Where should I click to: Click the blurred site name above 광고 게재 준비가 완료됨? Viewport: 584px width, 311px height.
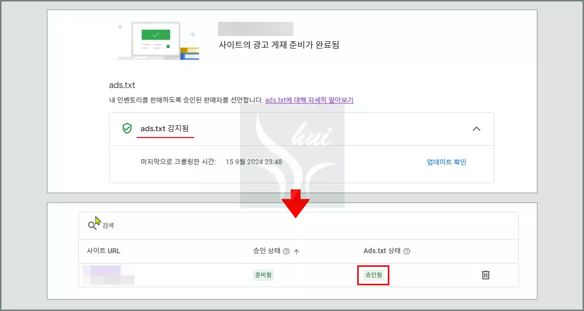(256, 28)
